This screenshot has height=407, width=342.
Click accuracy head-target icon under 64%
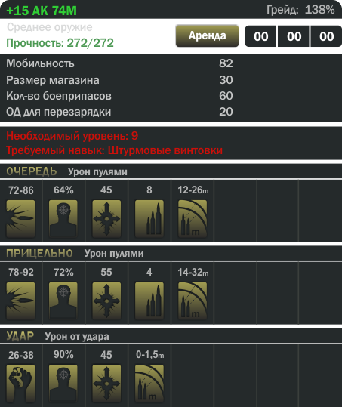[63, 218]
